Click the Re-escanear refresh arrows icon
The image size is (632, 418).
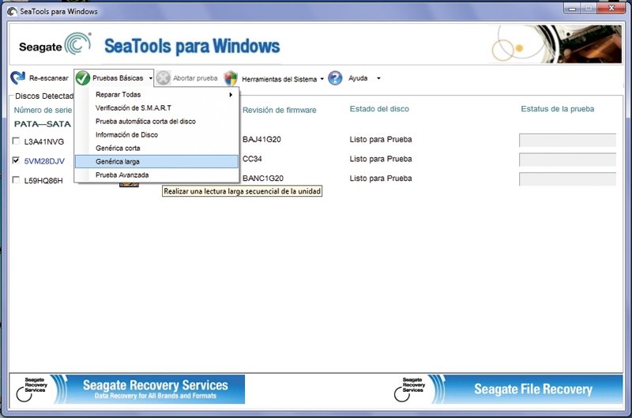click(17, 77)
